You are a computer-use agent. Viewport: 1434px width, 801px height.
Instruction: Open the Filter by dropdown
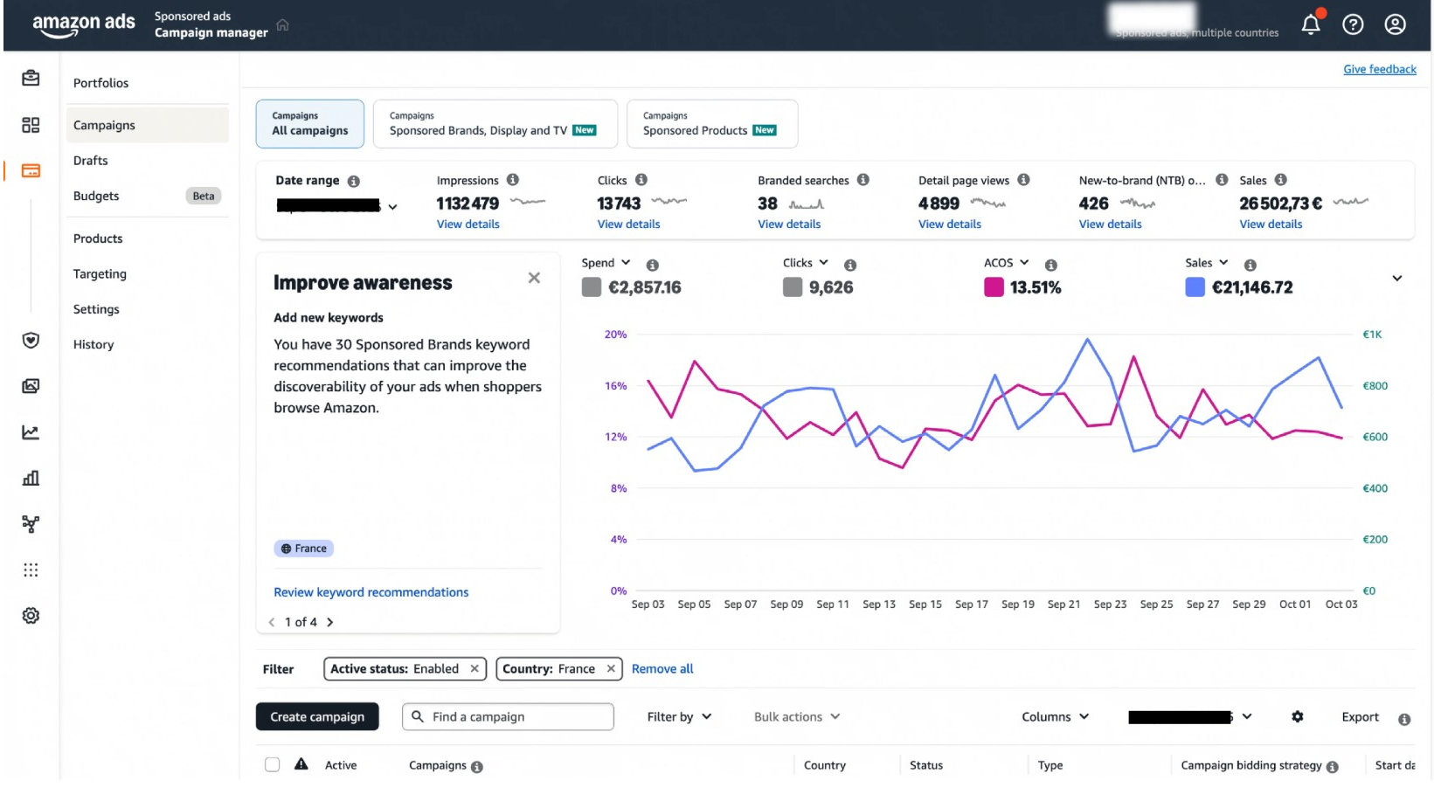[x=679, y=717]
